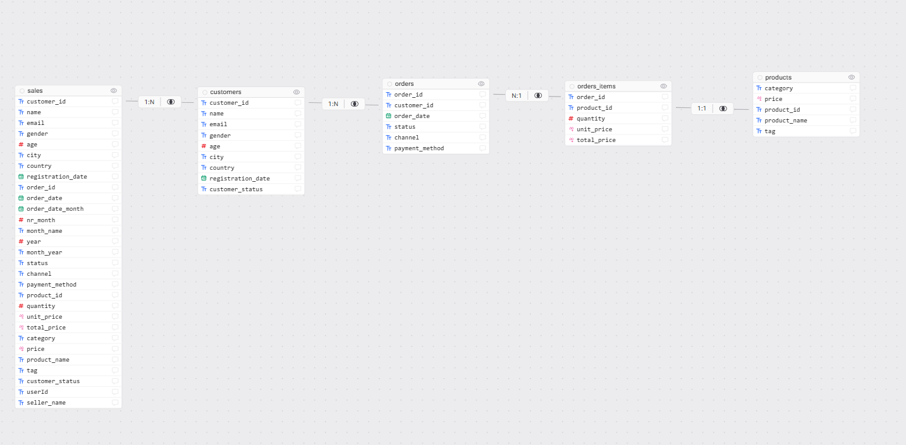Select the customer_status field in customers table
Image resolution: width=906 pixels, height=445 pixels.
point(236,189)
